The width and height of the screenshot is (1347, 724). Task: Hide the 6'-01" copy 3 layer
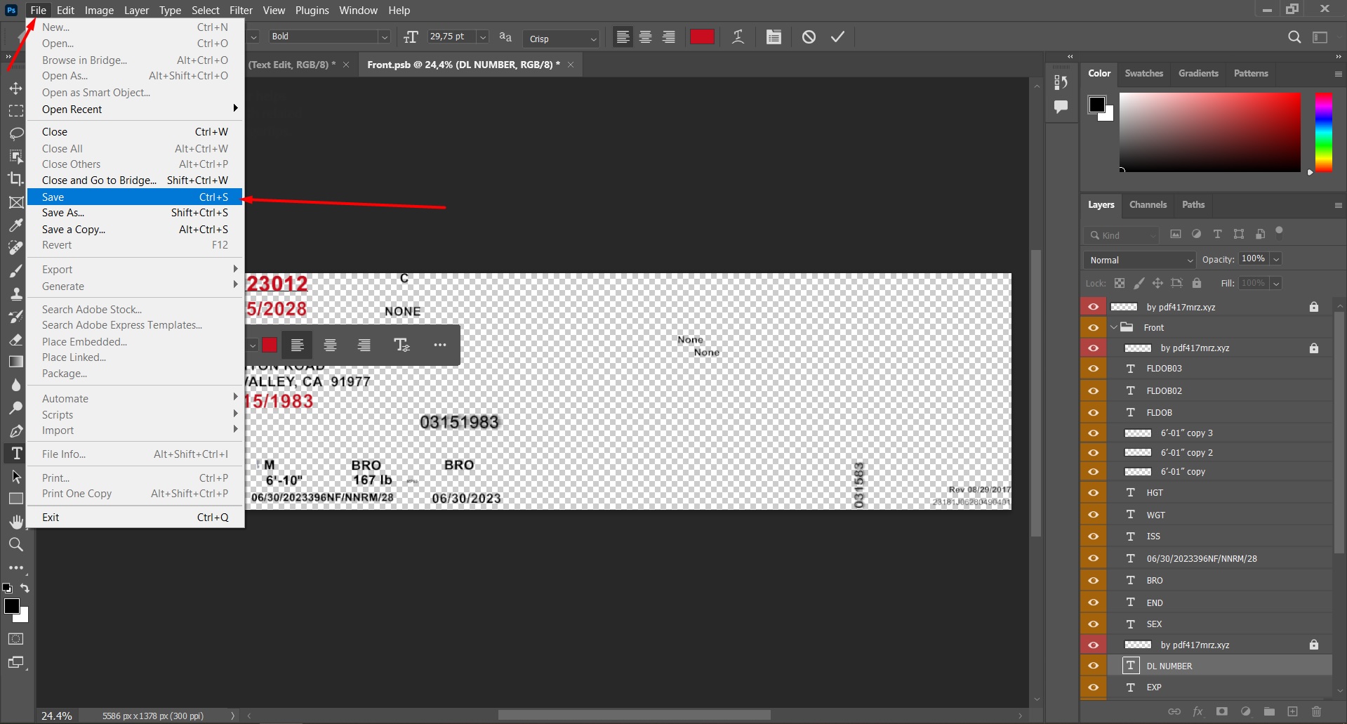[x=1094, y=433]
